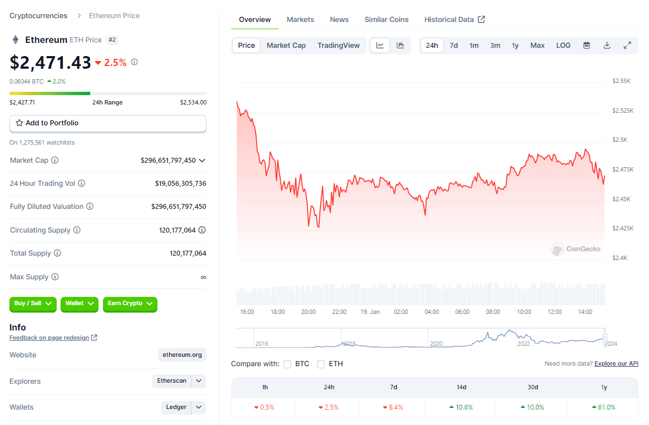Select Market Cap chart tab

click(286, 46)
